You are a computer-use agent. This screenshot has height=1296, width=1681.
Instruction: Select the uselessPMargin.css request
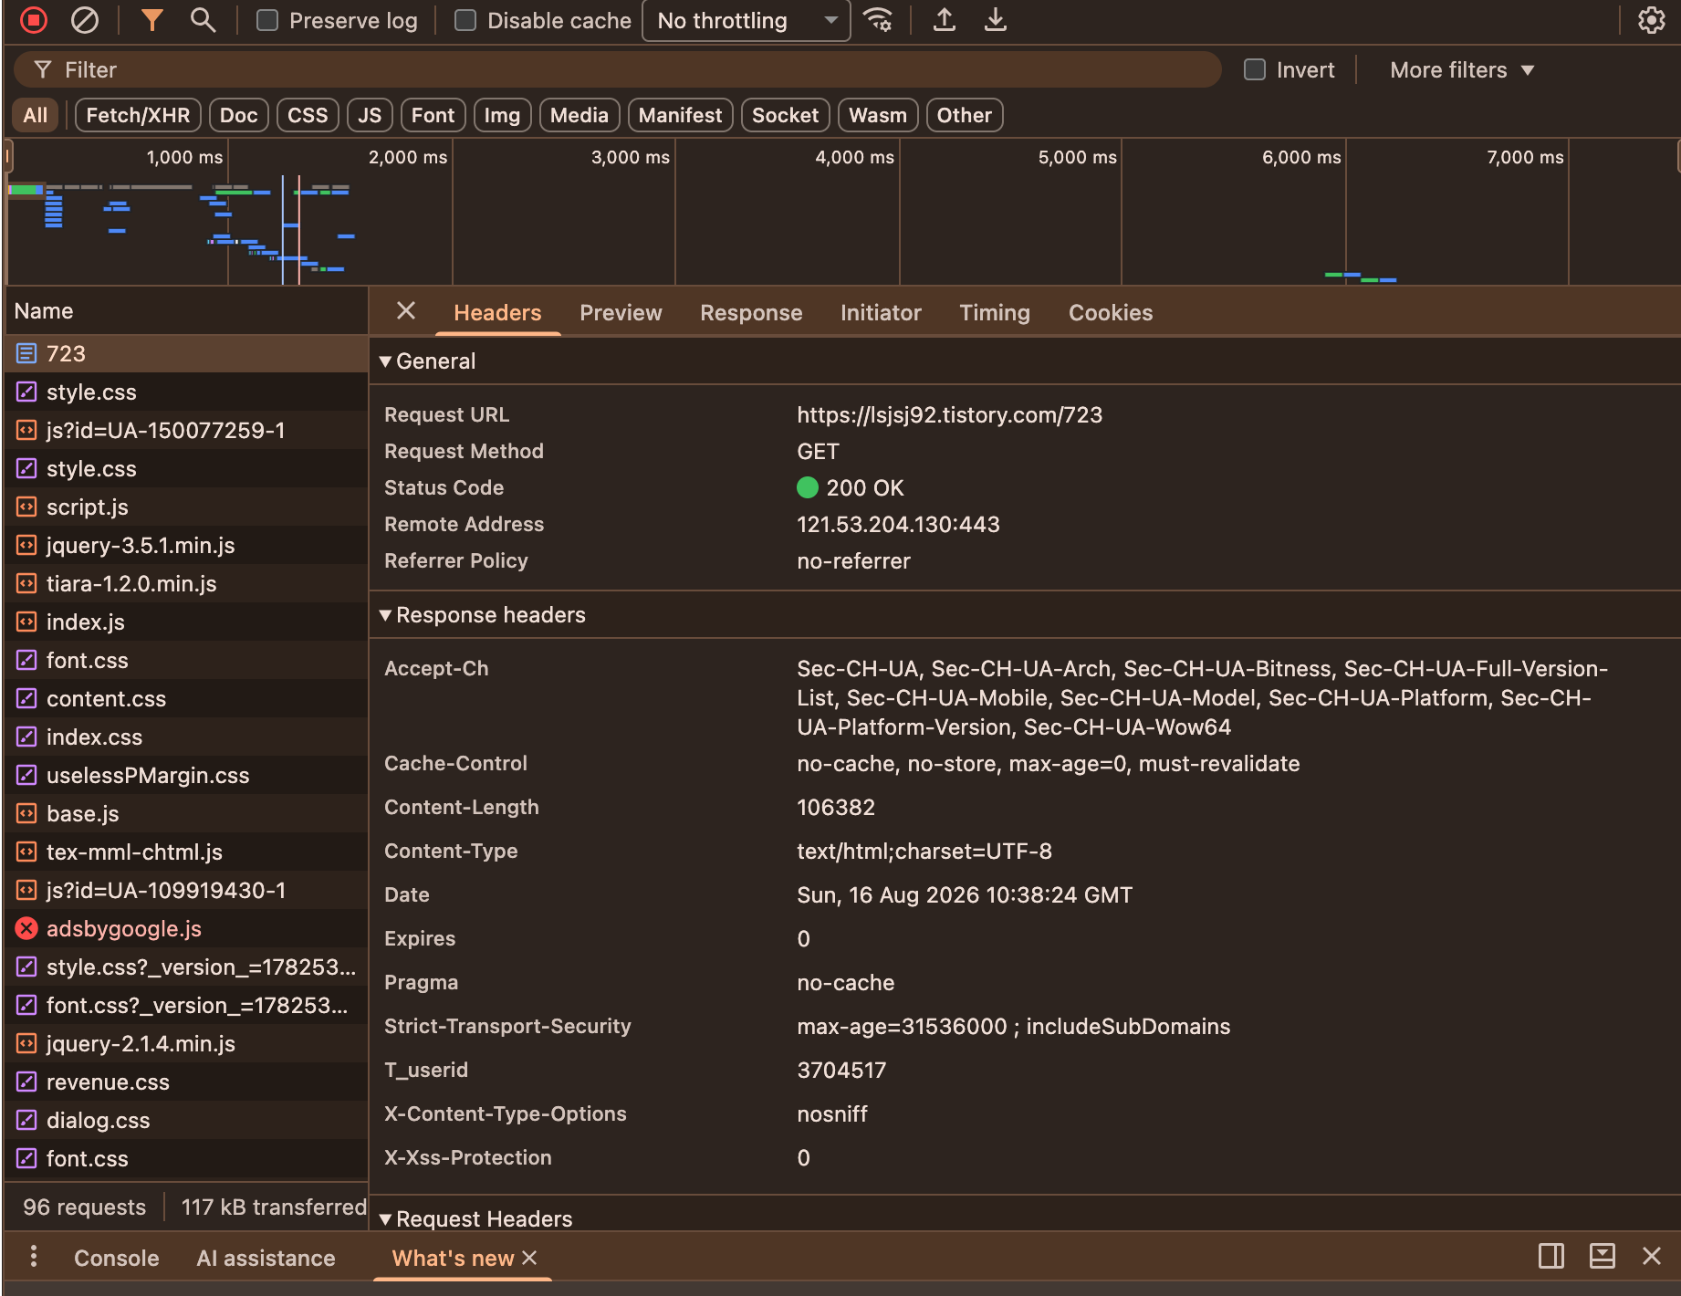pos(186,775)
